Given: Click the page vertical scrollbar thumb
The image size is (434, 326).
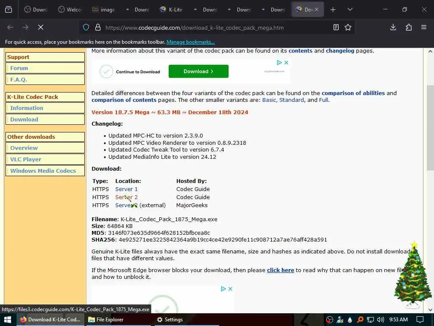Looking at the screenshot, I should 430,127.
